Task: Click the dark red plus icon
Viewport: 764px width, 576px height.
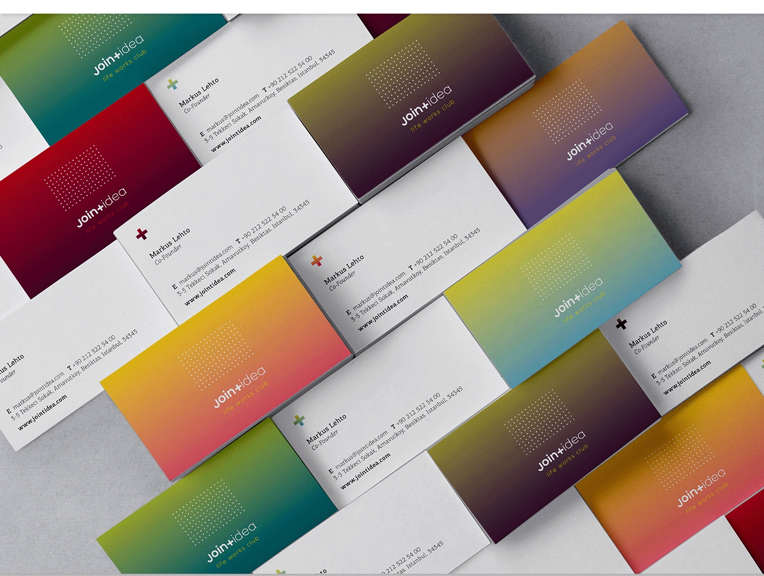Action: [141, 234]
